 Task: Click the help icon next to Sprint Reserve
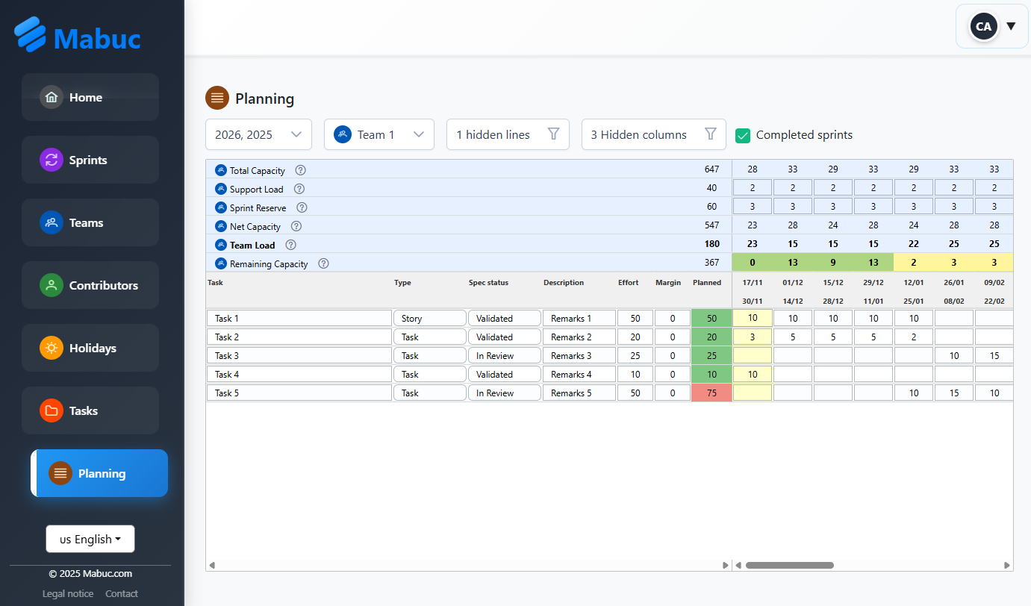click(302, 207)
